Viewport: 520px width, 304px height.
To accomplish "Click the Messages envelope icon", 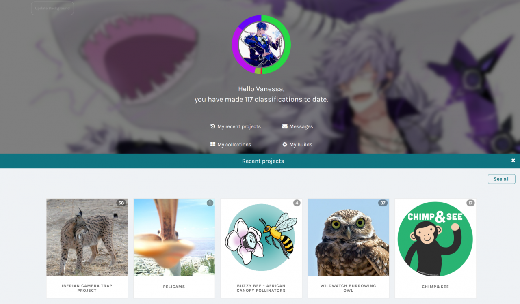I will [285, 126].
